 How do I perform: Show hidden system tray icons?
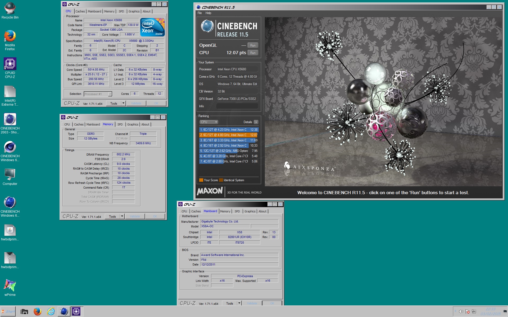coord(455,311)
